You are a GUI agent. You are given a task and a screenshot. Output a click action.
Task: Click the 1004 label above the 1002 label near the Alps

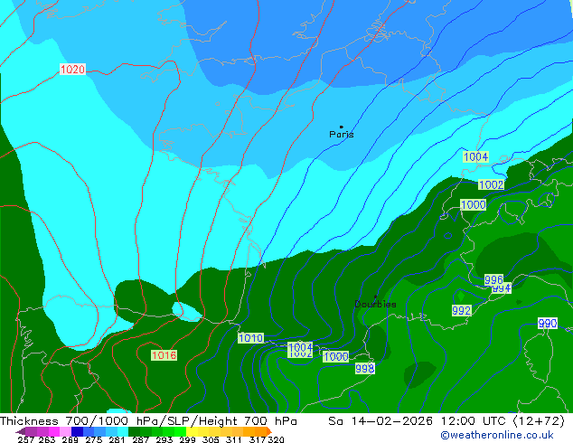tap(475, 156)
